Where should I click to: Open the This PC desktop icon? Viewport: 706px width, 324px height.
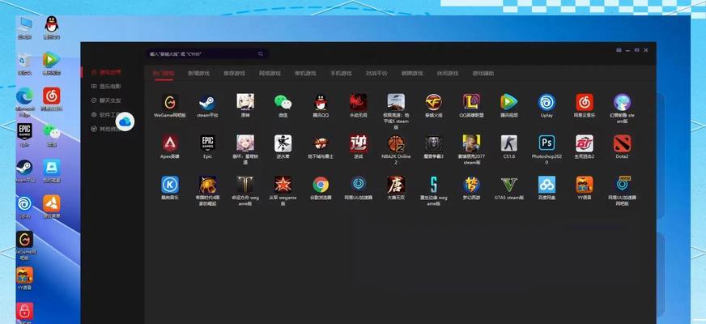(x=25, y=24)
